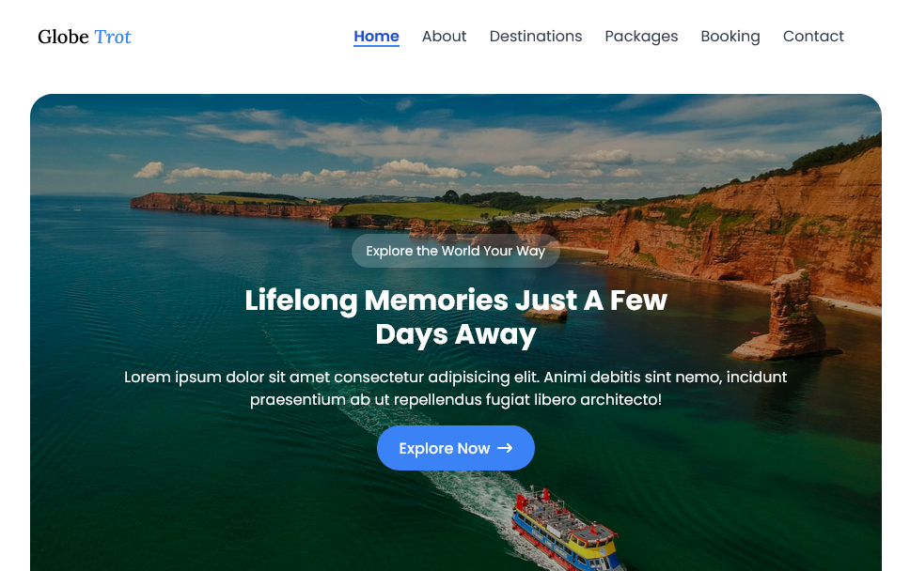
Task: Go to the About page
Action: [x=444, y=36]
